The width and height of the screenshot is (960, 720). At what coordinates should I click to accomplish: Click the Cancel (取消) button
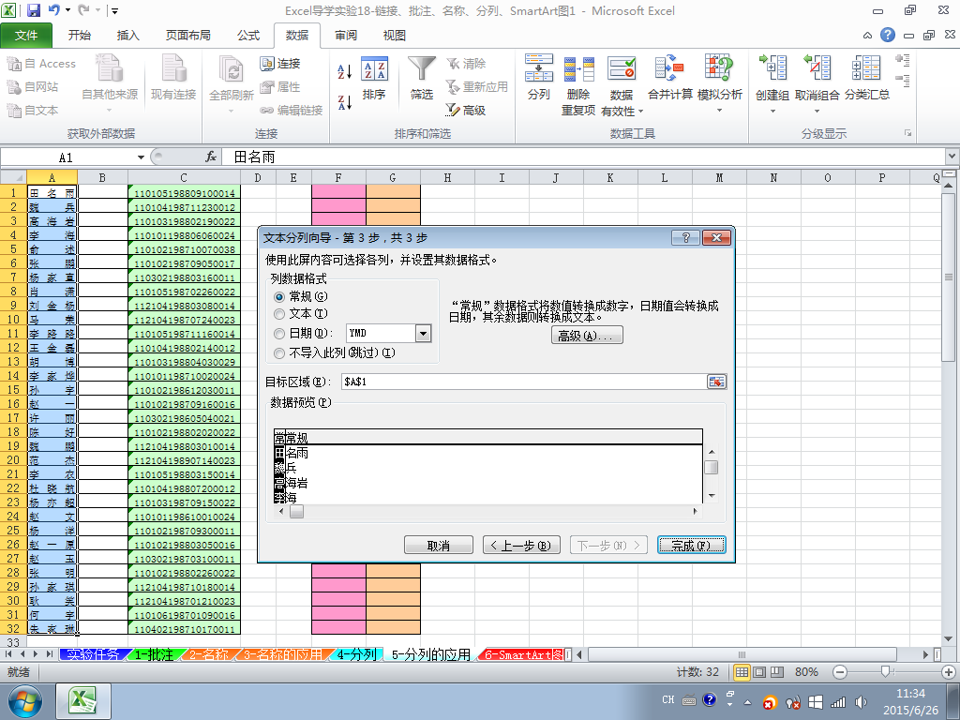(x=439, y=545)
